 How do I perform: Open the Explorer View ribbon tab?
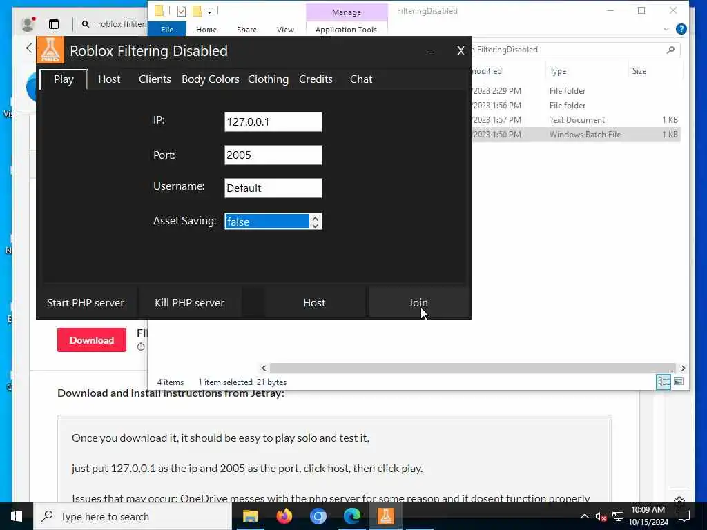click(285, 29)
